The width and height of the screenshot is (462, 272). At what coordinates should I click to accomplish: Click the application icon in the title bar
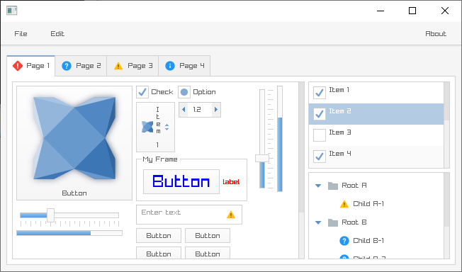pyautogui.click(x=12, y=11)
